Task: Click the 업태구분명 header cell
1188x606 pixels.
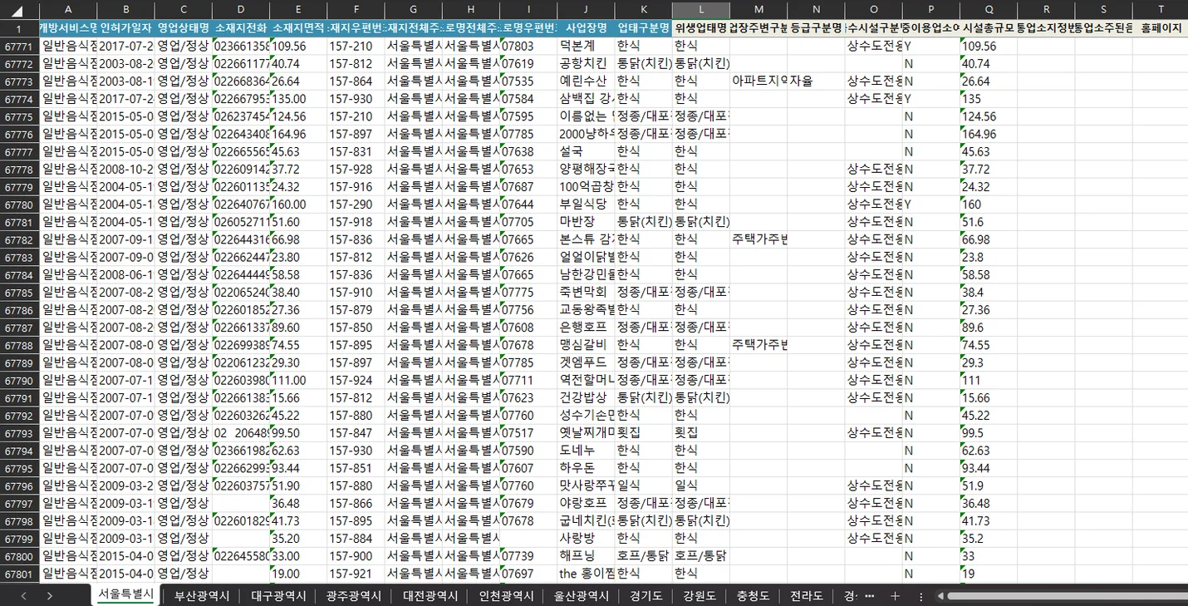Action: coord(644,28)
